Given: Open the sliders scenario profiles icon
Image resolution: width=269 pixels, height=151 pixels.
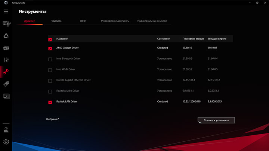Looking at the screenshot, I should coord(6,60).
